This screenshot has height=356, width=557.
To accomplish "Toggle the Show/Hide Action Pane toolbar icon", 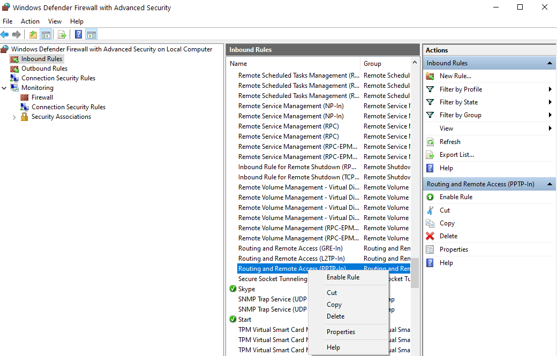I will [x=91, y=34].
